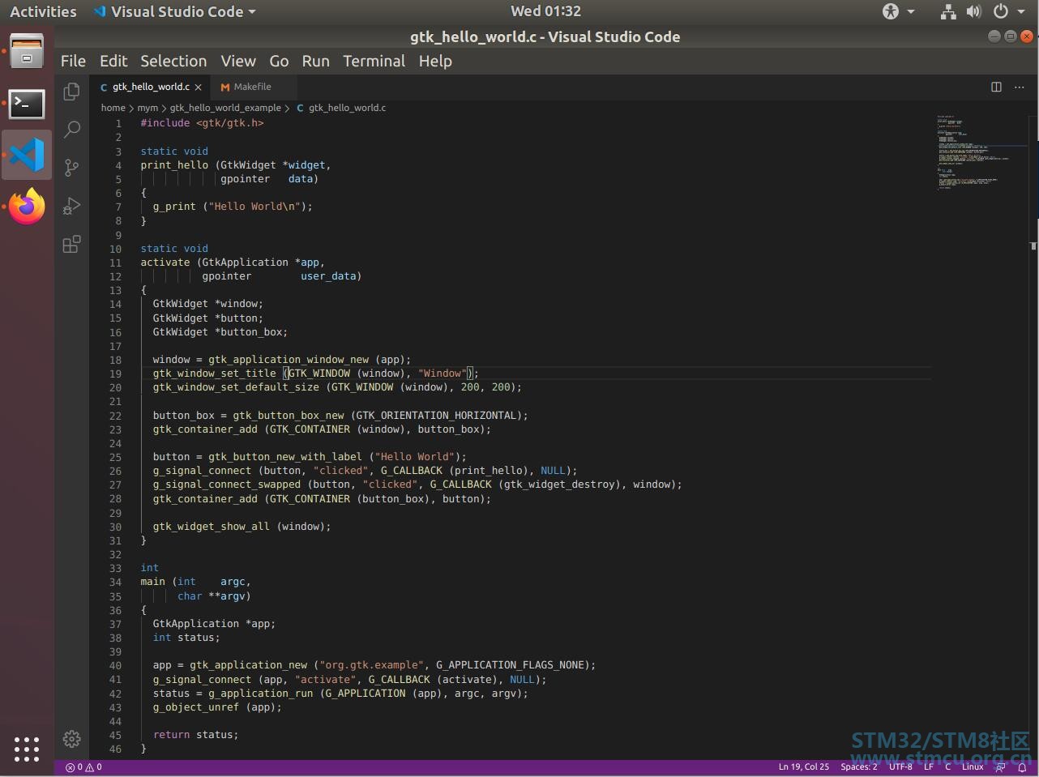Screen dimensions: 1039x777
Task: Click the Visual Studio Code dock icon
Action: coord(27,155)
